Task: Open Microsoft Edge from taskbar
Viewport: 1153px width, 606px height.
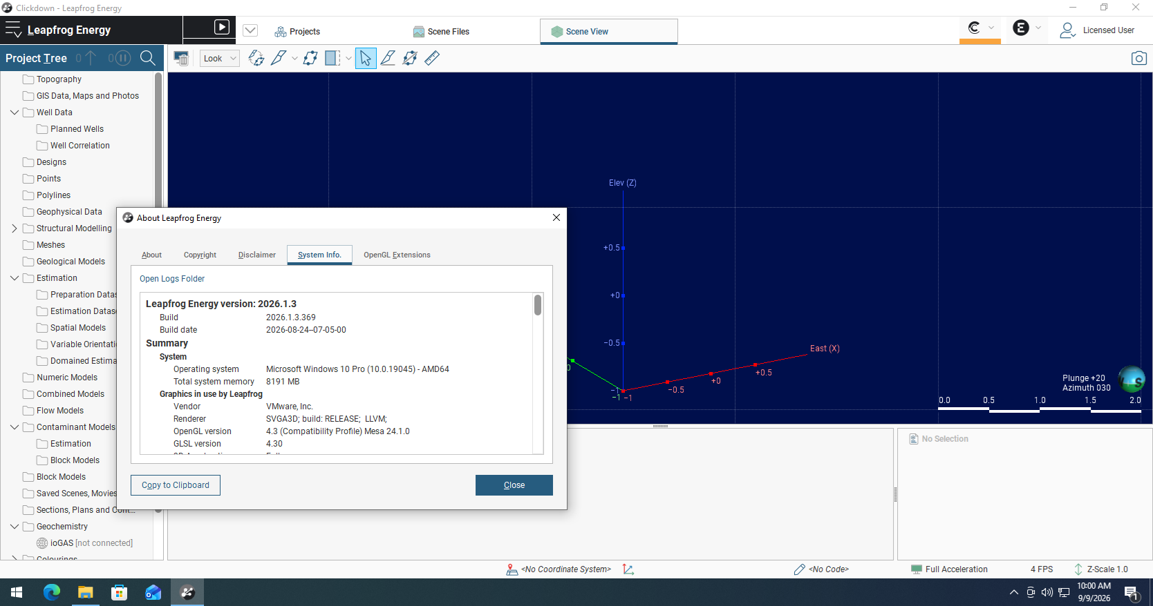Action: [52, 592]
